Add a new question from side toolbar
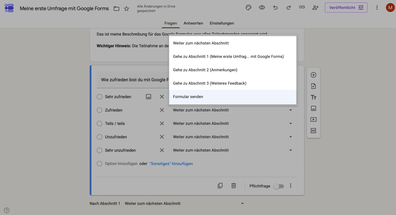396x215 pixels. [313, 75]
